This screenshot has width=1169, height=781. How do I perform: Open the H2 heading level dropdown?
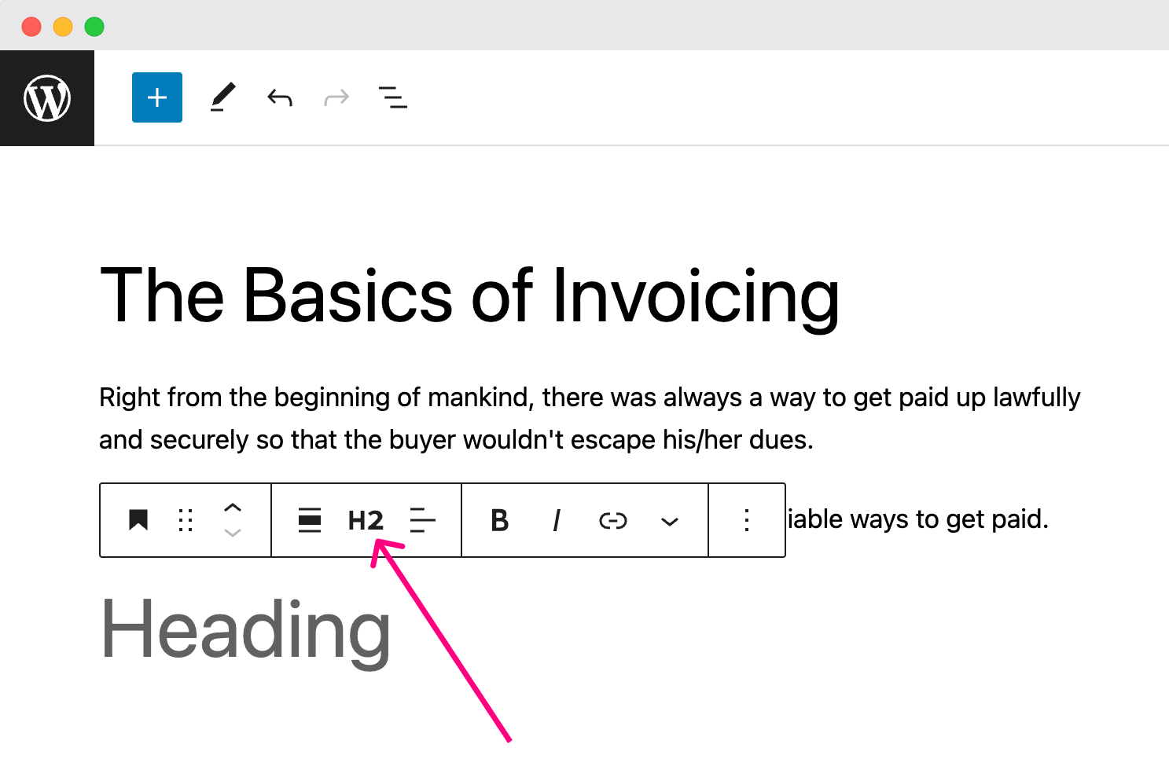coord(366,520)
